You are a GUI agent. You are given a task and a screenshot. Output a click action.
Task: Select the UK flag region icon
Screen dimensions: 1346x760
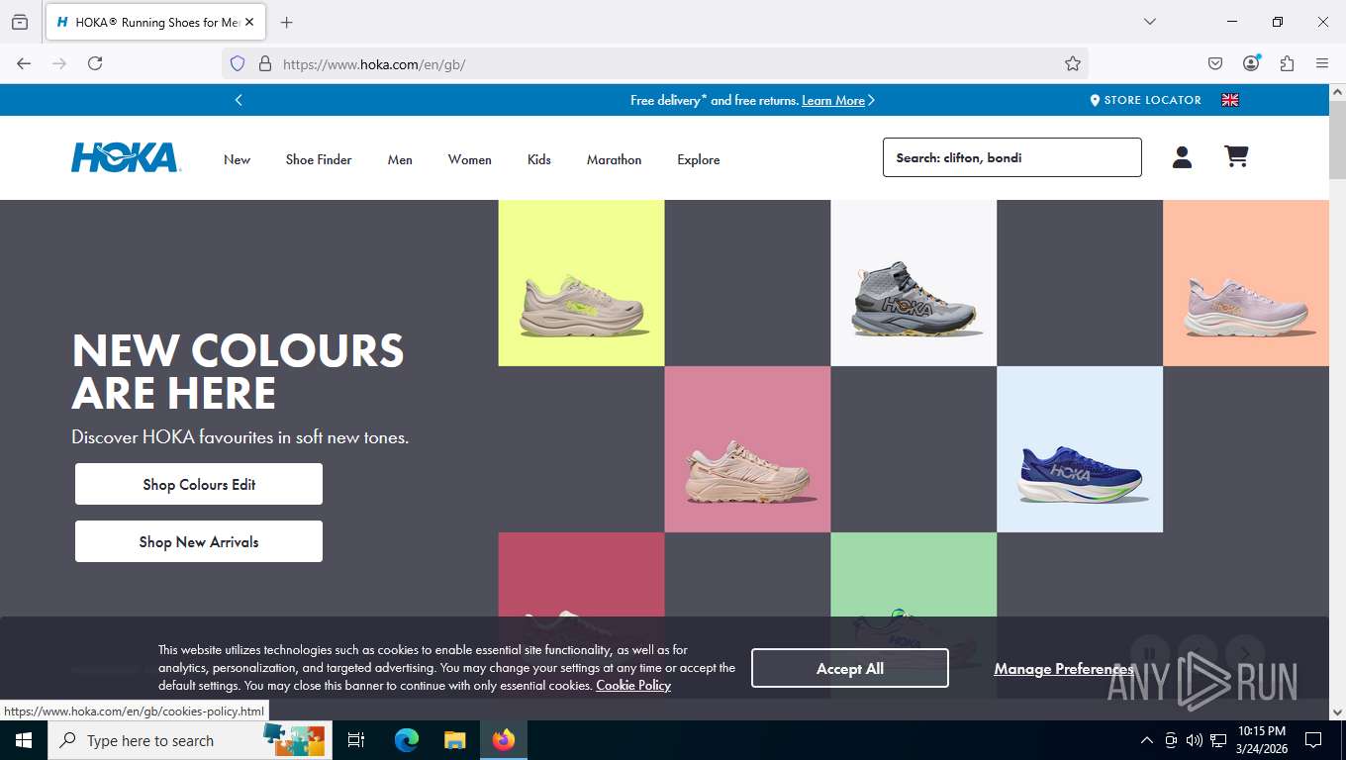[1230, 100]
